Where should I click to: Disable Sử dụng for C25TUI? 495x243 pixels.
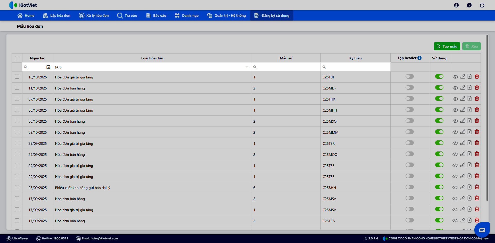[439, 76]
